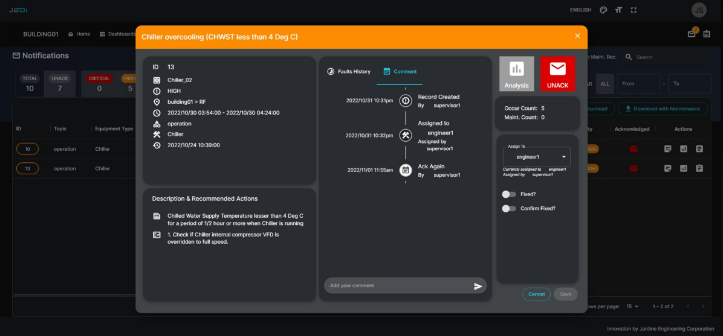This screenshot has width=723, height=336.
Task: Filter by CRITICAL 0 notifications
Action: (x=99, y=84)
